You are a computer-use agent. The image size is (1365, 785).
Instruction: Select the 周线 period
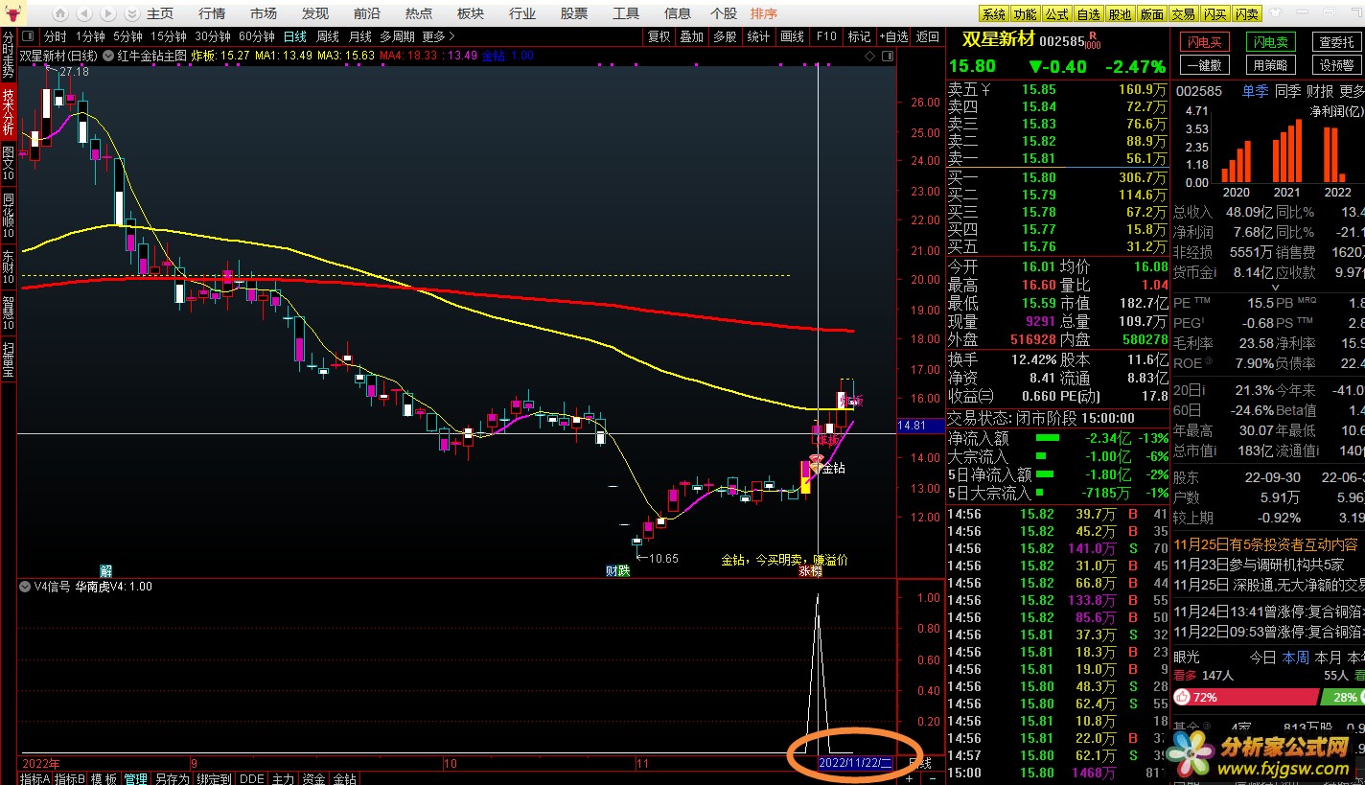click(328, 36)
